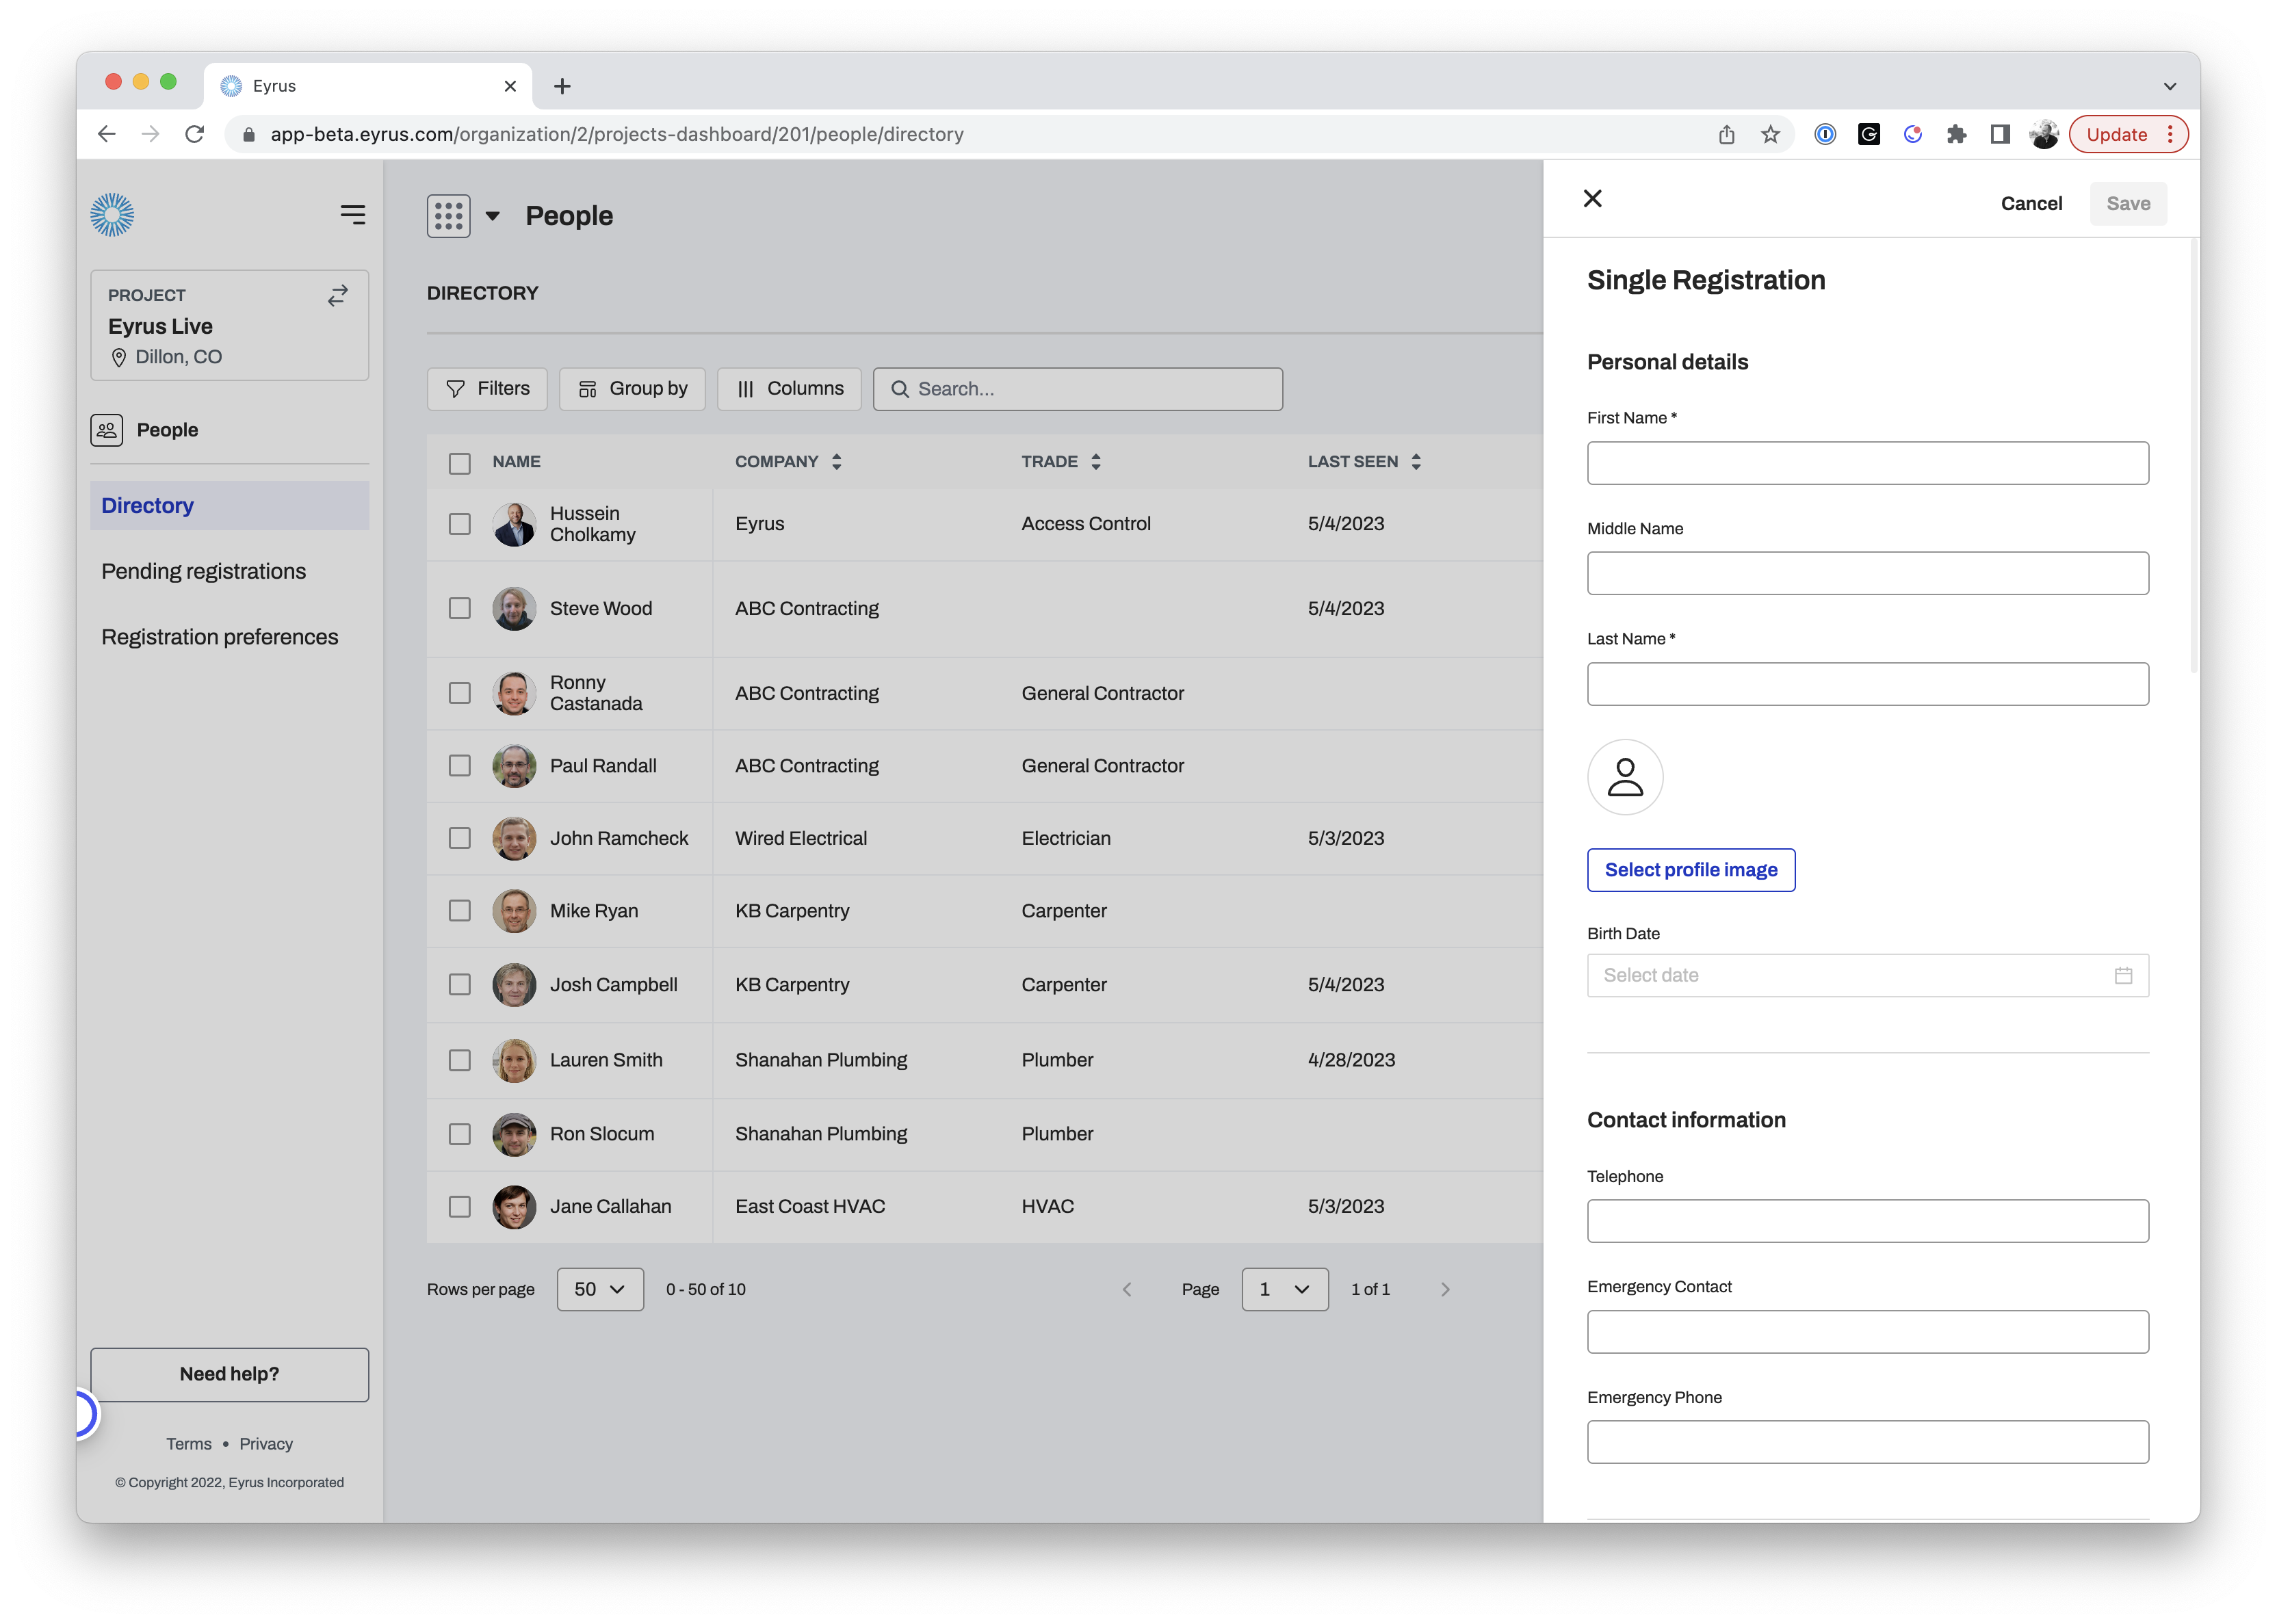
Task: Click the browser forward arrow
Action: coord(151,134)
